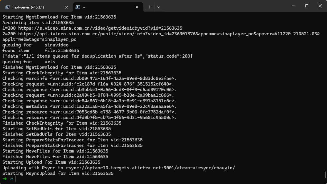Image resolution: width=327 pixels, height=184 pixels.
Task: Click the PowerShell icon on the ~ tab
Action: pos(78,7)
